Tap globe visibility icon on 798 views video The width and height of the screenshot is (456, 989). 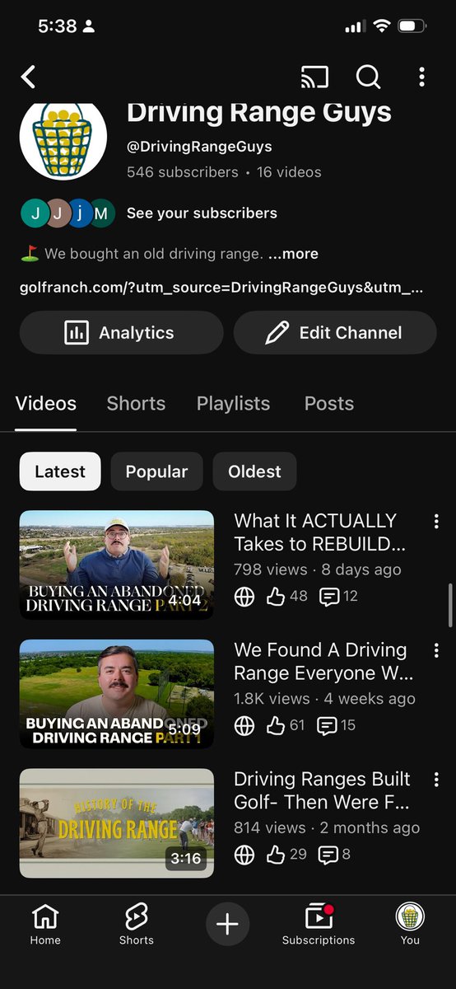point(244,597)
